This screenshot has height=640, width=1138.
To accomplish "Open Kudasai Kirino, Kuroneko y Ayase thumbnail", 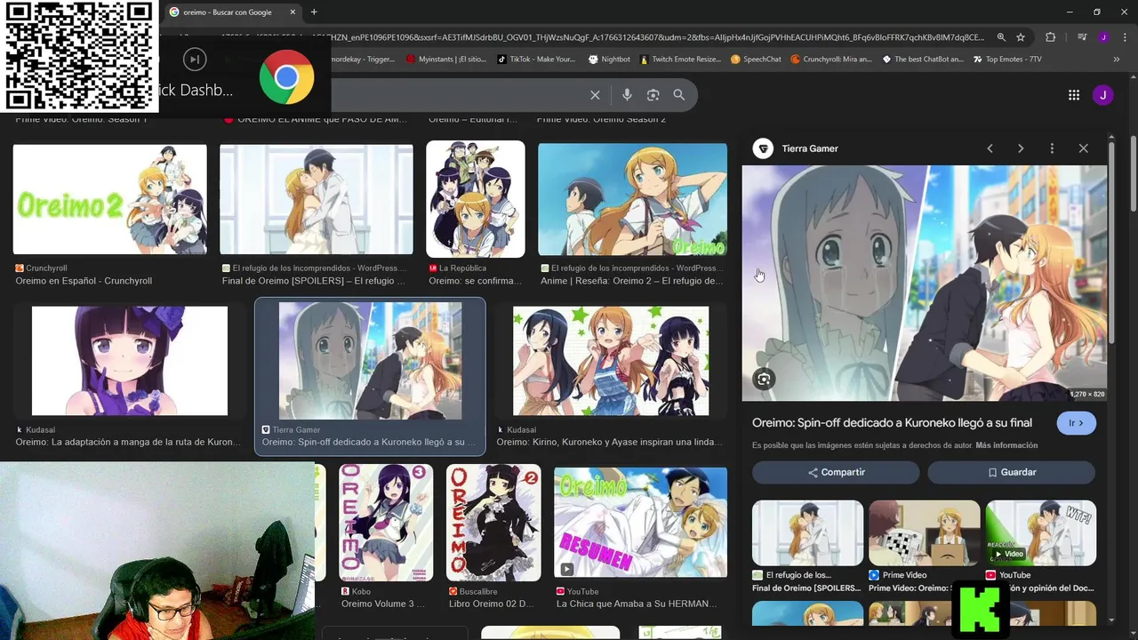I will pos(611,361).
